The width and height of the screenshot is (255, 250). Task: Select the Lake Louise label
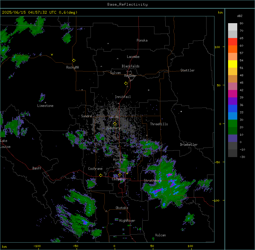(x=5, y=144)
